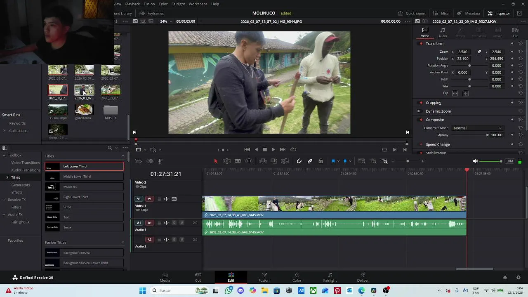
Task: Open Timeline View Options icon
Action: click(139, 161)
